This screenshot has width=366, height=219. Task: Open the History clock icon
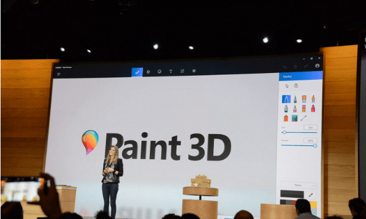point(296,67)
